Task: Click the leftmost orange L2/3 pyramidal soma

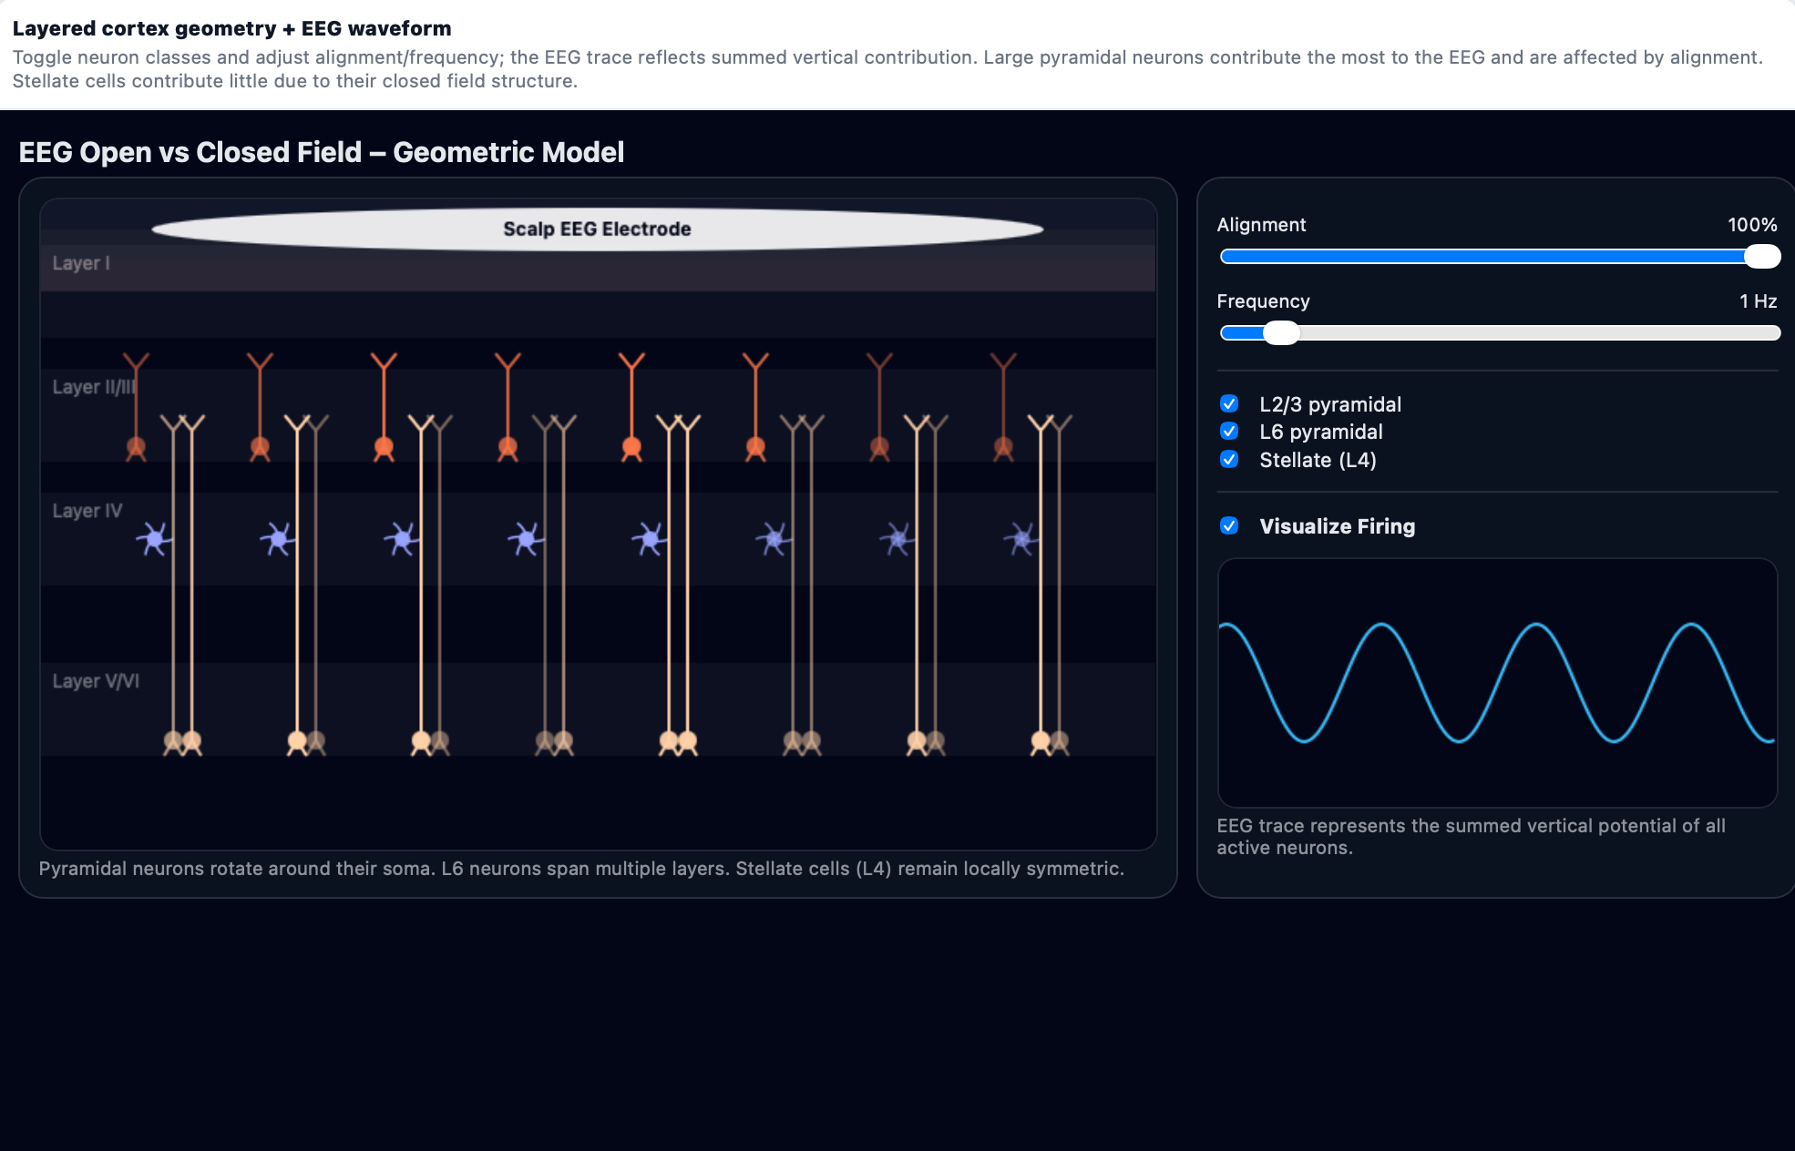Action: 136,447
